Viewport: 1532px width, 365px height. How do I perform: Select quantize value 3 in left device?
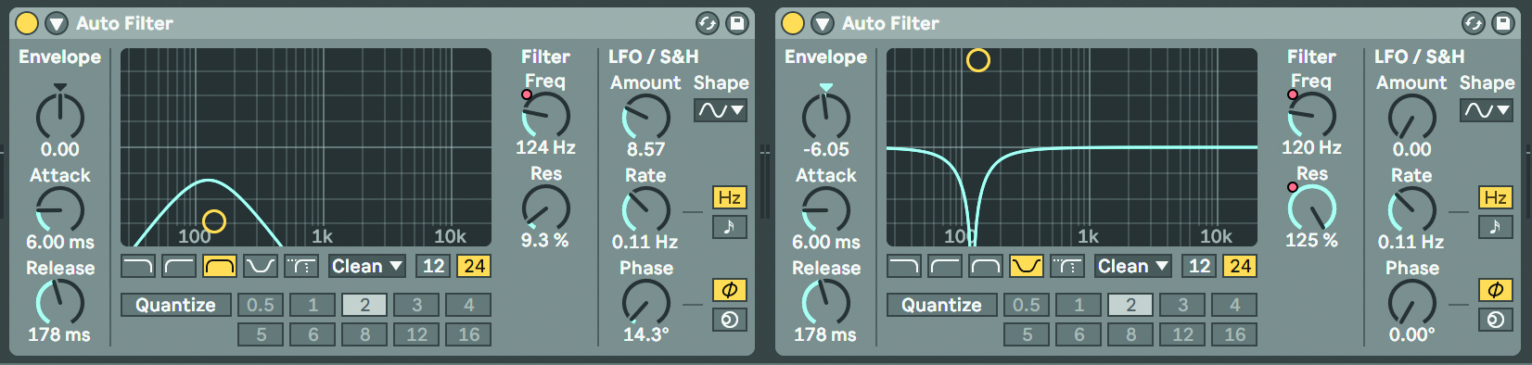[416, 305]
